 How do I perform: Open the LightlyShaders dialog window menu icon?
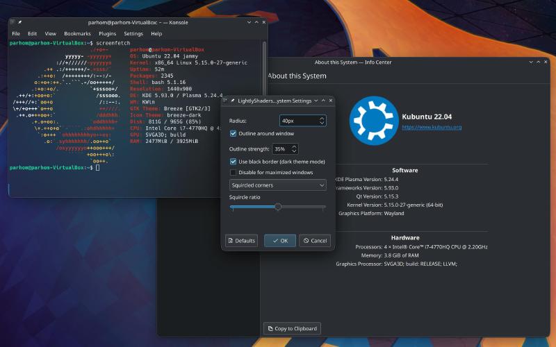click(x=225, y=101)
